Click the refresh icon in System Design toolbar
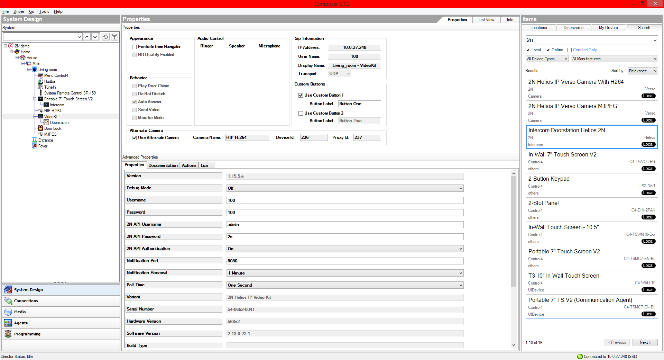The width and height of the screenshot is (664, 360). [x=106, y=37]
